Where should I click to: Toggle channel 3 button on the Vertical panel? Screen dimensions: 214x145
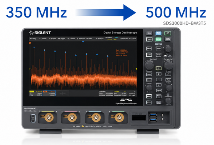click(159, 80)
